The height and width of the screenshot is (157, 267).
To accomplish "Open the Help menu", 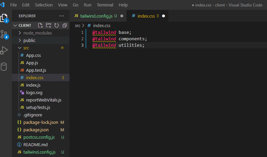I will 123,5.
